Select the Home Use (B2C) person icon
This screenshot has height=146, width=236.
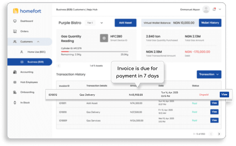(x=22, y=52)
